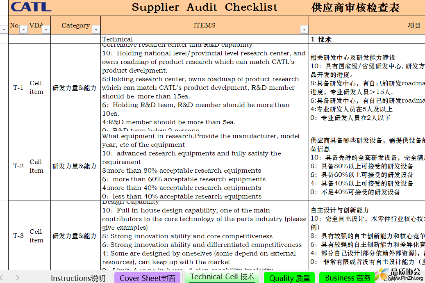The width and height of the screenshot is (425, 283).
Task: Select the ITEMS header cell
Action: point(205,25)
